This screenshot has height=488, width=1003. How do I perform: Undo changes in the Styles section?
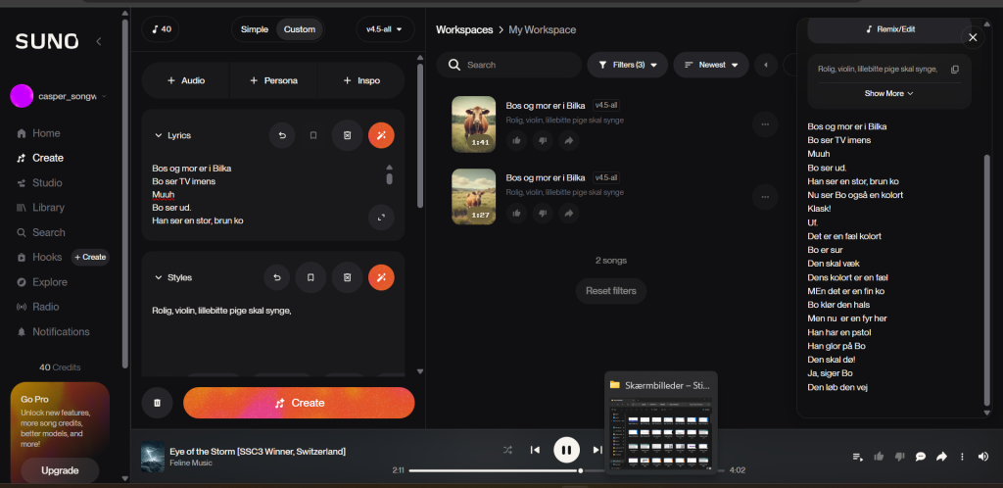tap(276, 278)
